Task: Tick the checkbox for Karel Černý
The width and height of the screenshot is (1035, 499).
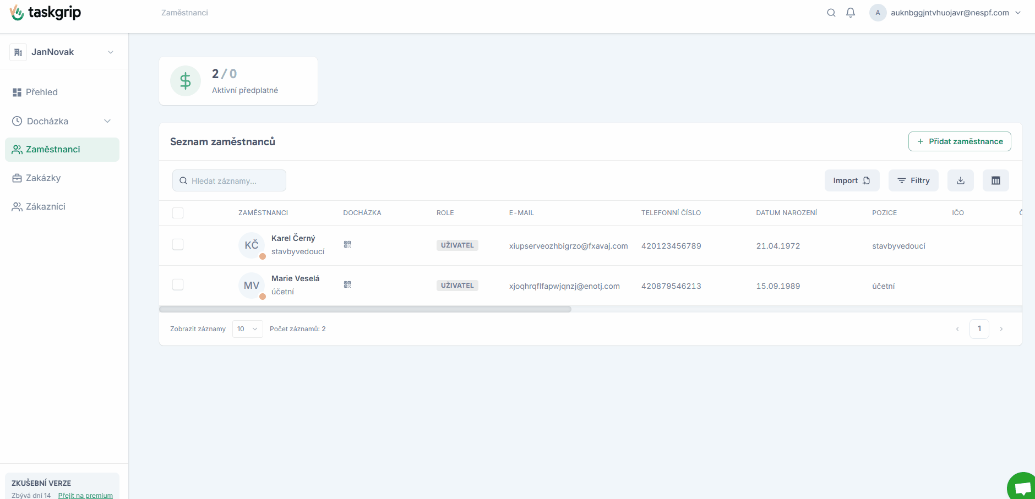Action: coord(178,244)
